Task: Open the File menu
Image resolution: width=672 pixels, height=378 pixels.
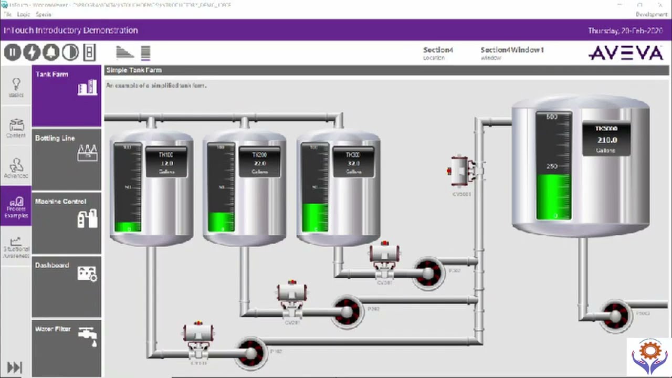Action: [7, 14]
